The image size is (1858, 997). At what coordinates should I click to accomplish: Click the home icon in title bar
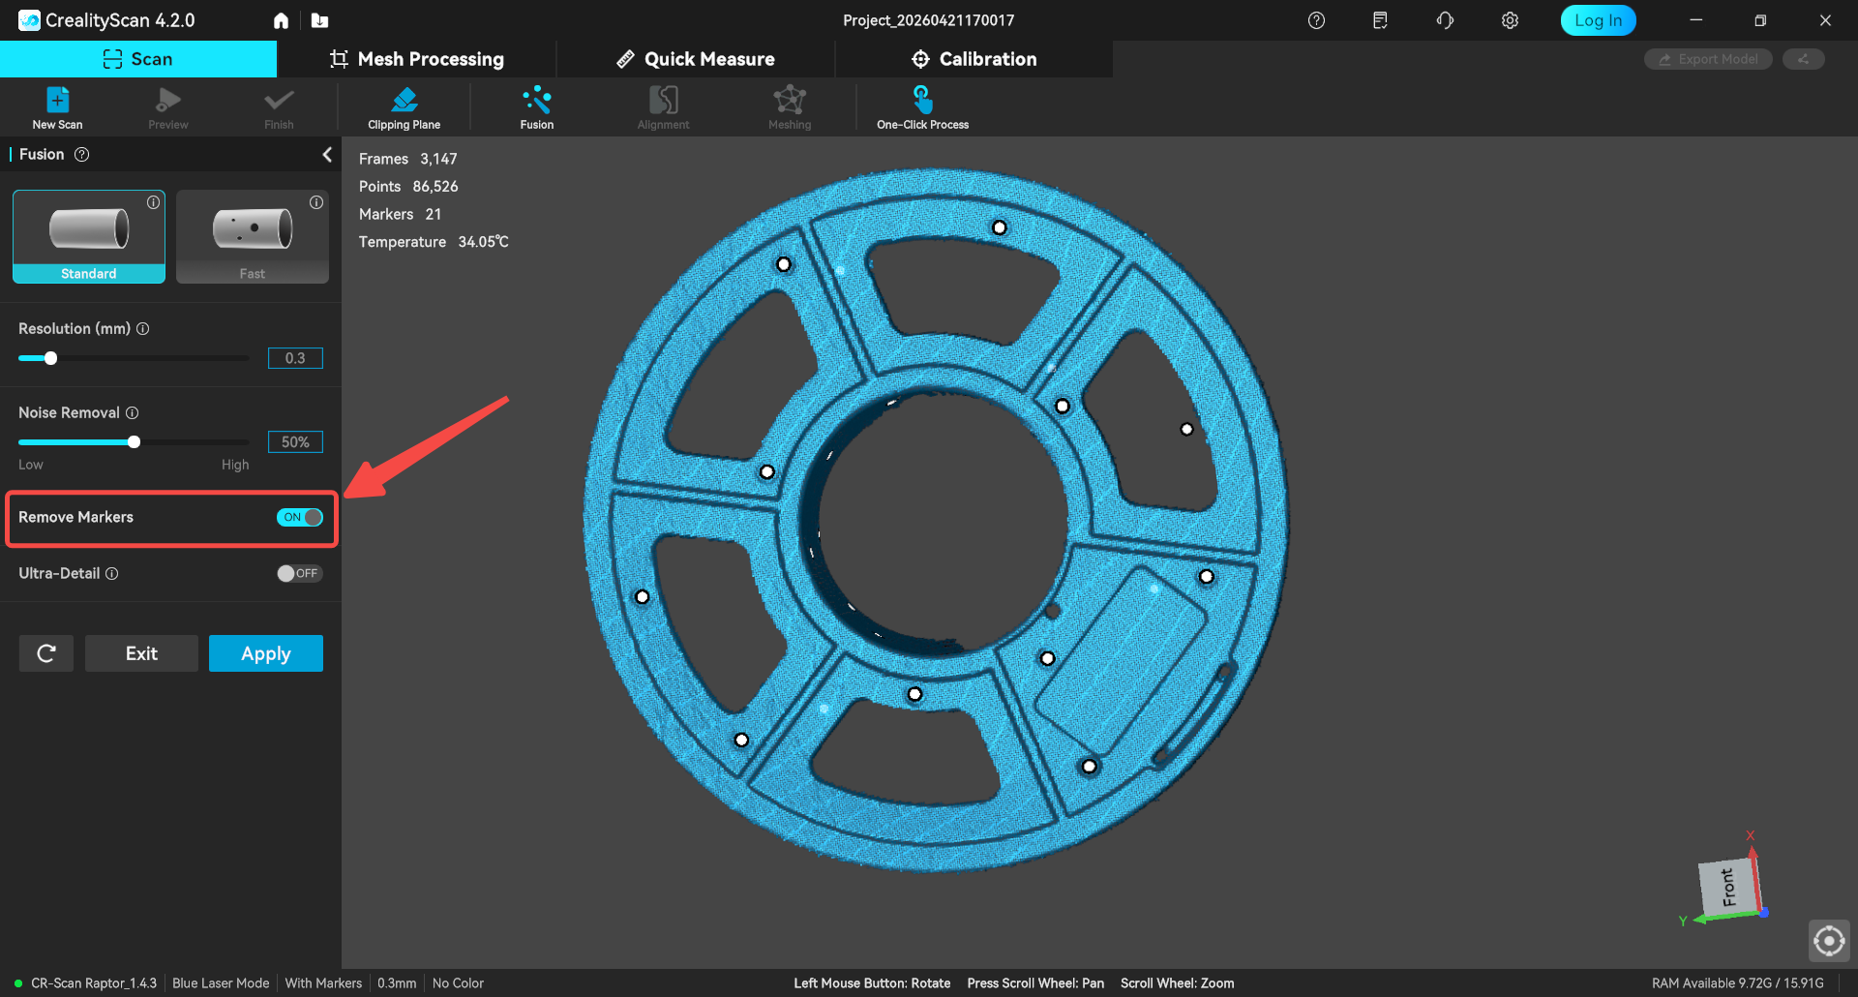[x=281, y=20]
